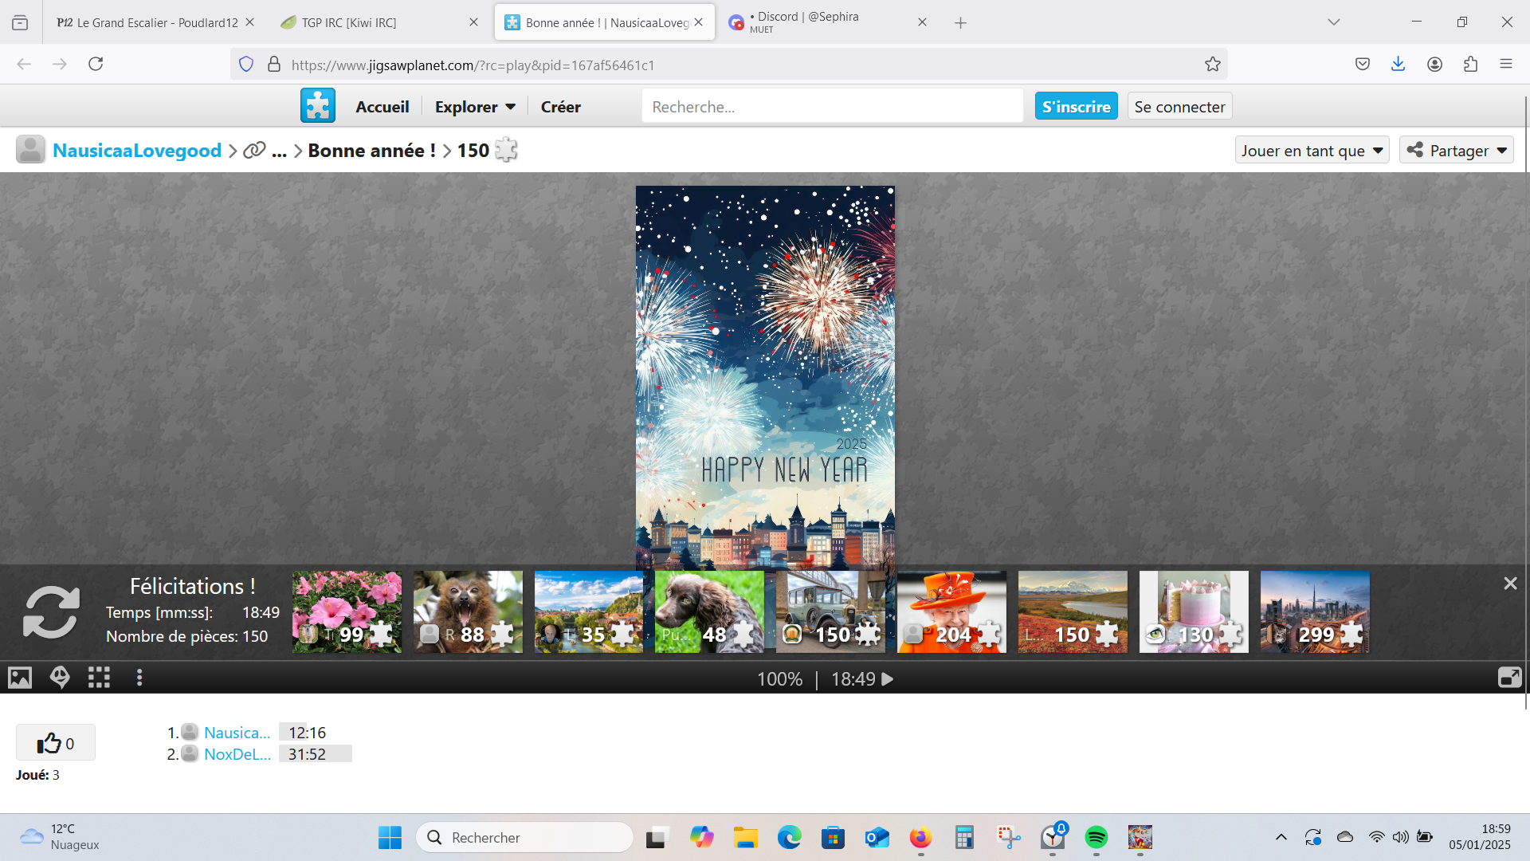Open the "Jouer en tant que" dropdown
This screenshot has width=1530, height=861.
tap(1312, 151)
